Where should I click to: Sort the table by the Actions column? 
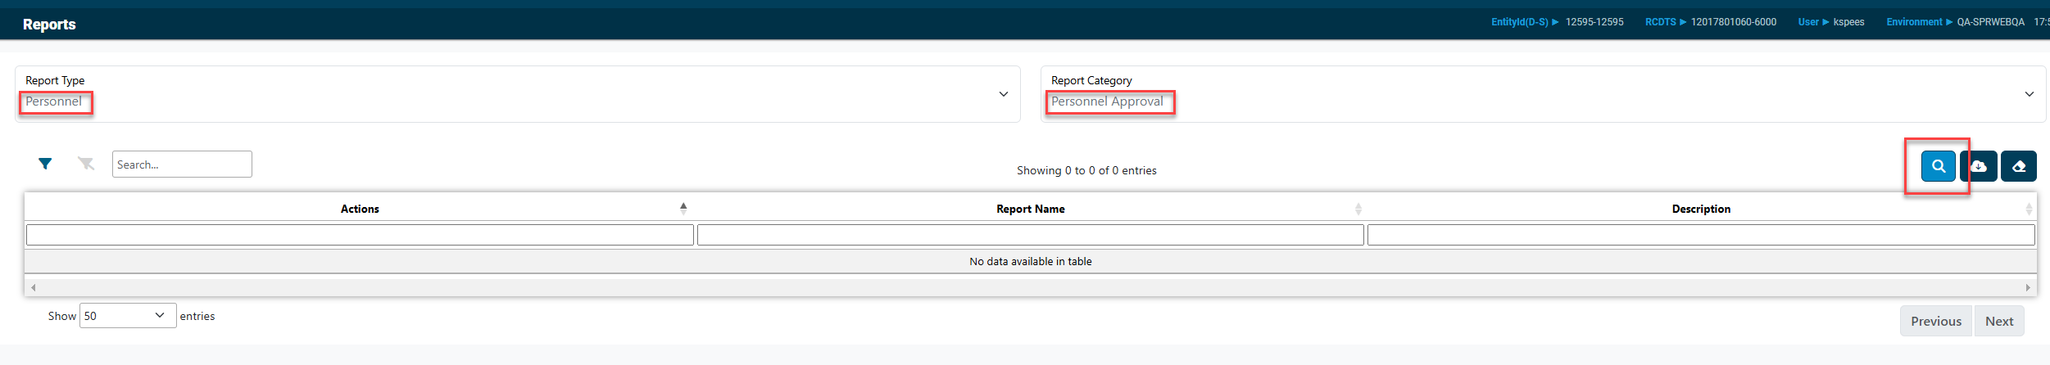360,209
